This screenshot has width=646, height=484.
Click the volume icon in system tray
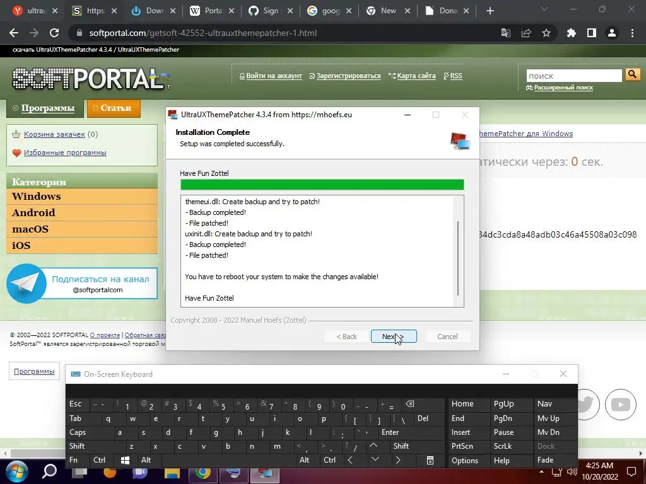572,472
